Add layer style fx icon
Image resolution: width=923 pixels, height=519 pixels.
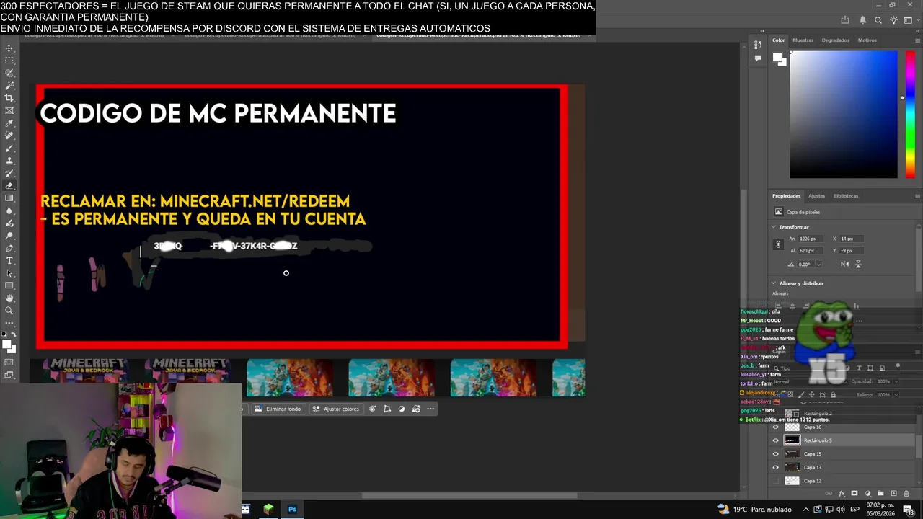[842, 493]
